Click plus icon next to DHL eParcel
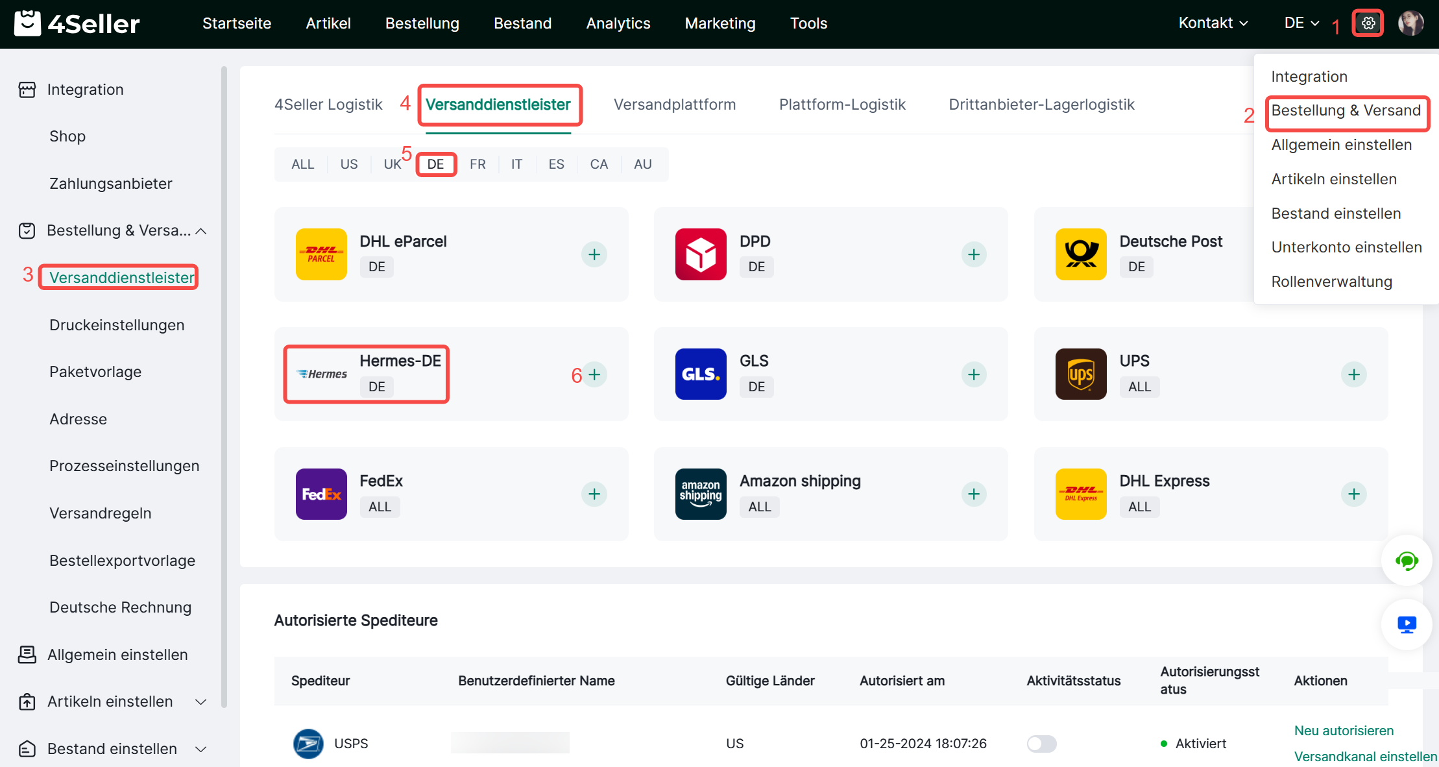Screen dimensions: 1439x767 (x=594, y=254)
